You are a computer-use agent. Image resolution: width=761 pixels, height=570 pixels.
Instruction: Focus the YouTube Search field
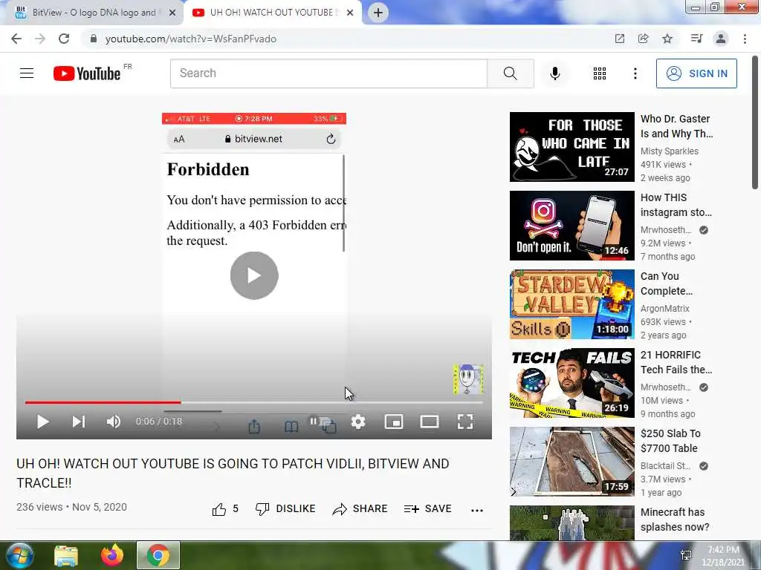(x=328, y=73)
